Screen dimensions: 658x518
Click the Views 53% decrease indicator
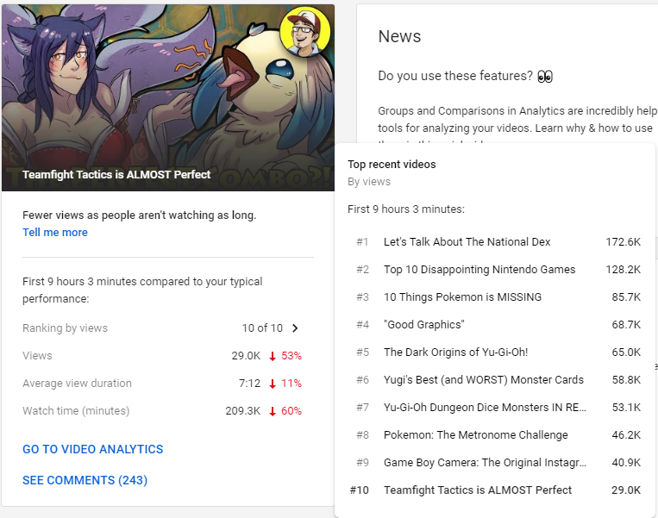coord(285,356)
